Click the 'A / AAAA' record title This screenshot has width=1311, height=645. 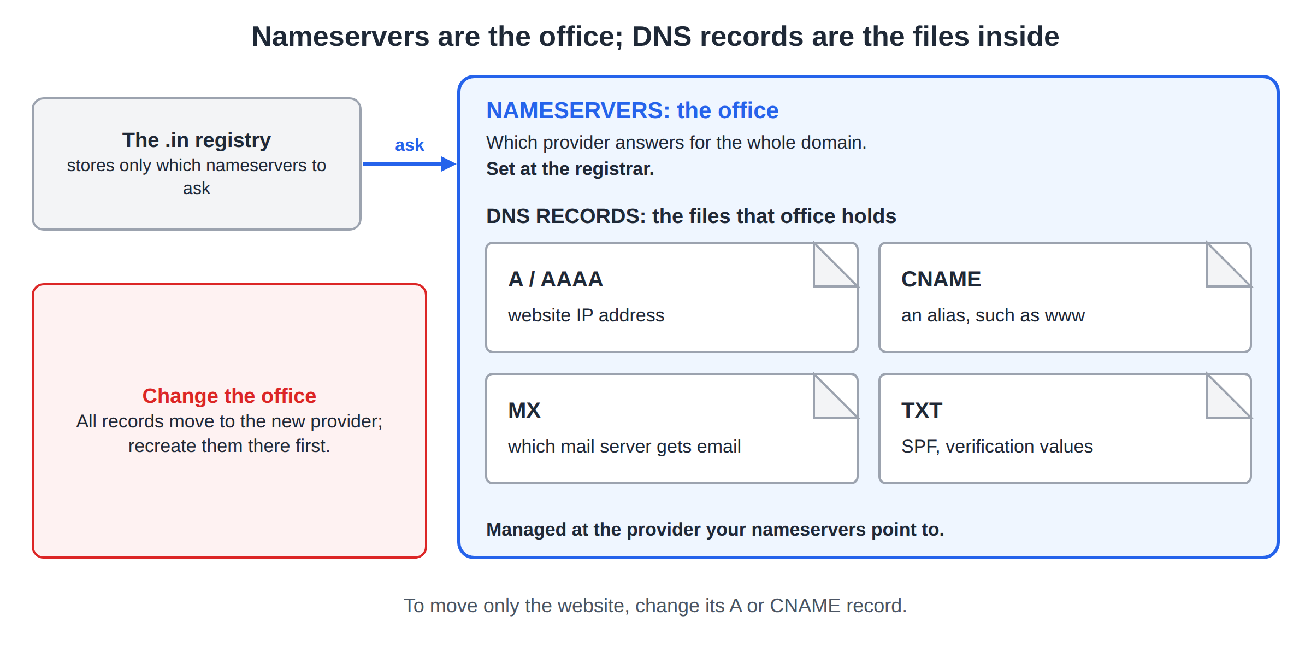[x=556, y=279]
